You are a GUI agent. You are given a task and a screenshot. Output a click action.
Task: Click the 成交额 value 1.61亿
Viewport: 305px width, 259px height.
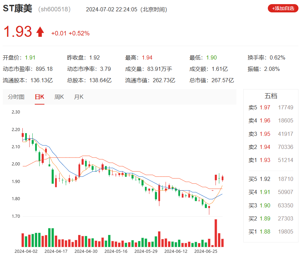pyautogui.click(x=220, y=69)
